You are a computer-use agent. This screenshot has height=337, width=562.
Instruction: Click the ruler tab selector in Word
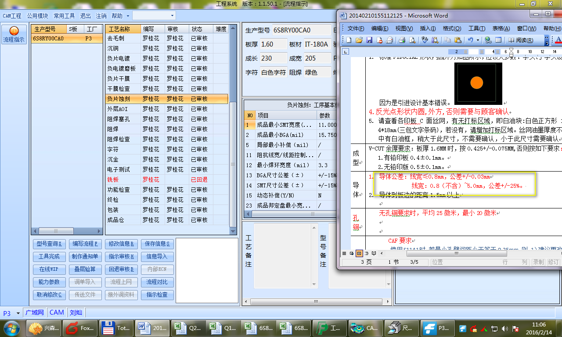point(346,52)
